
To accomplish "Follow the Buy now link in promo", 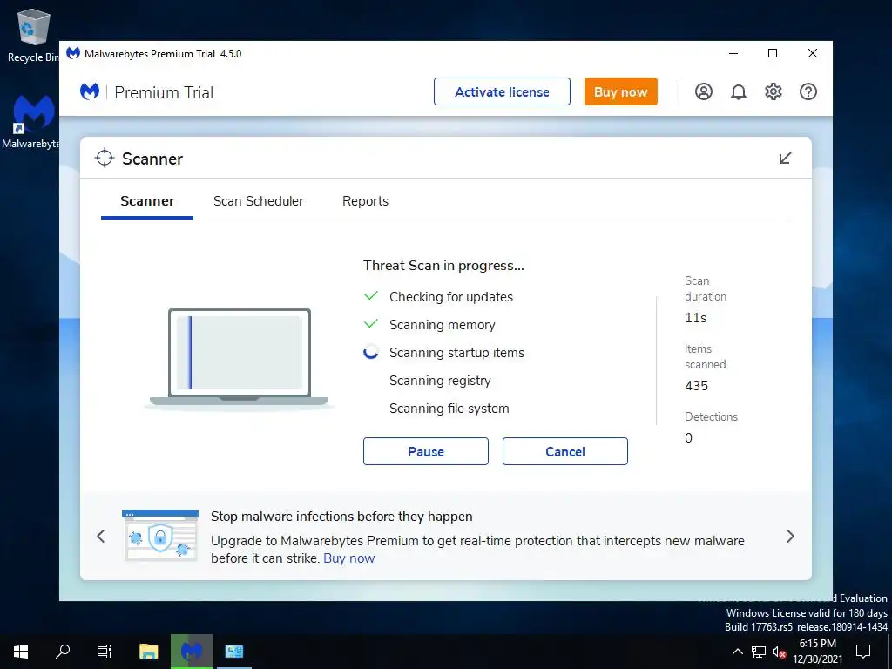I will tap(348, 558).
